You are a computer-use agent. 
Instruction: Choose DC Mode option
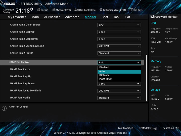(x=119, y=75)
